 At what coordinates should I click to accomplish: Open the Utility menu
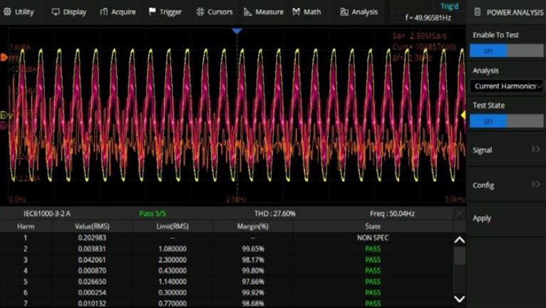tap(19, 12)
